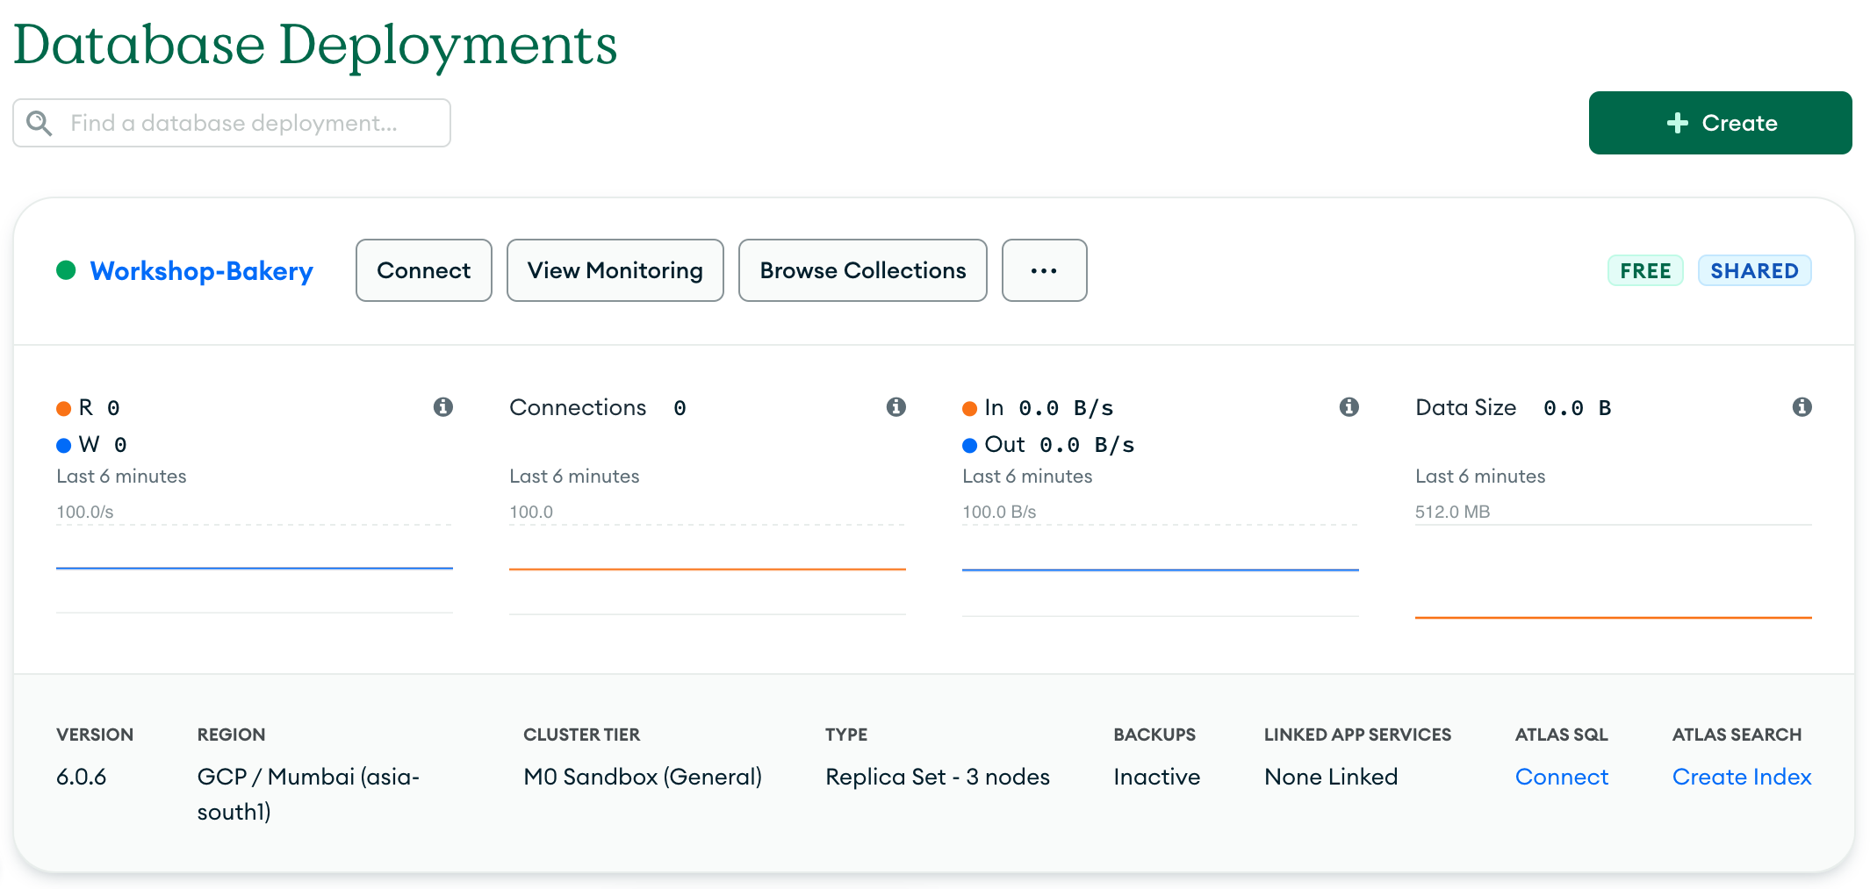Click the Database Deployments heading
This screenshot has height=889, width=1870.
coord(315,45)
